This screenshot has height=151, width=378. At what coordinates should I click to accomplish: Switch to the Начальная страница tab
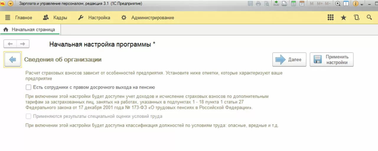(x=30, y=30)
